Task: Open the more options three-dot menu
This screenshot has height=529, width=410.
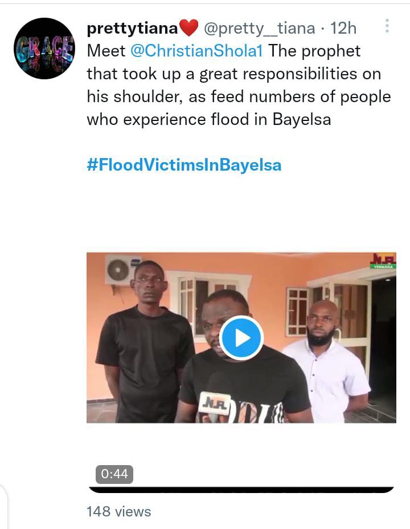Action: click(387, 26)
